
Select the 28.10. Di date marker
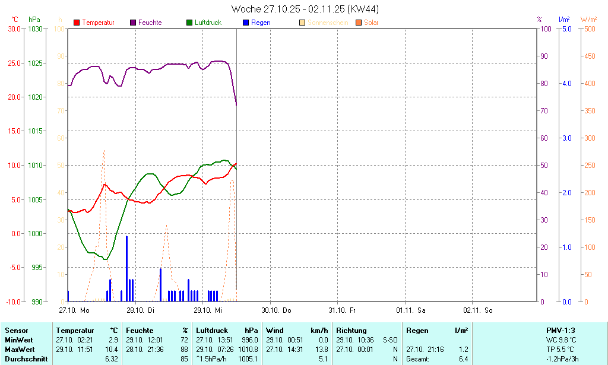[x=141, y=310]
